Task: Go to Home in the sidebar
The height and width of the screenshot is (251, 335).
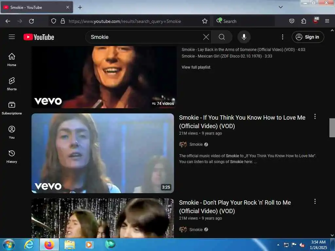Action: coord(12,60)
